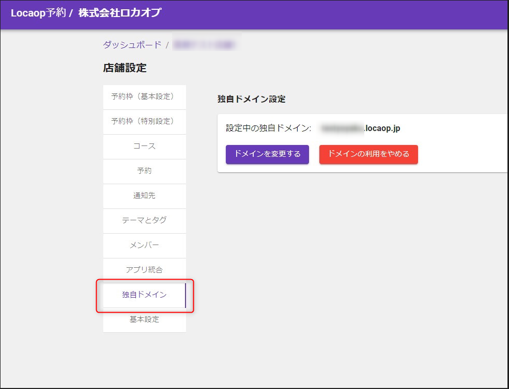Screen dimensions: 509x389
Task: Select 予約枠（基本設定） in the sidebar
Action: click(145, 97)
